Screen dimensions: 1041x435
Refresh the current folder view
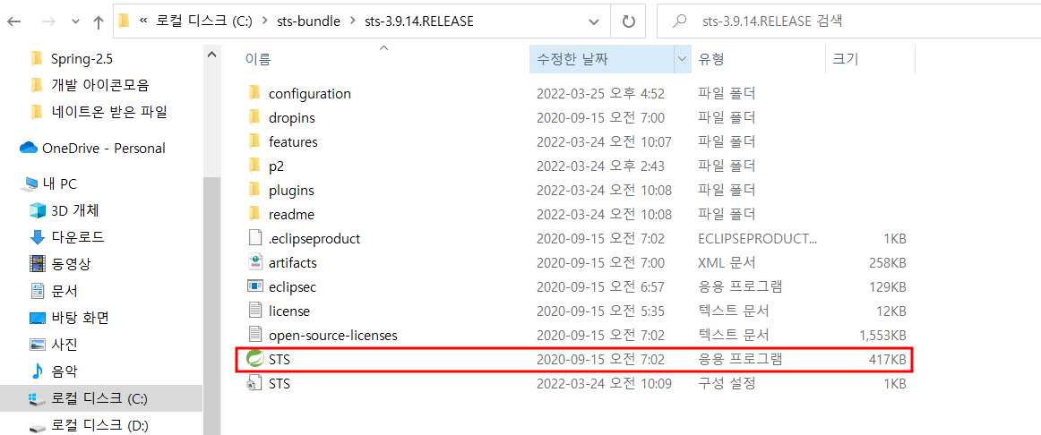(x=629, y=21)
